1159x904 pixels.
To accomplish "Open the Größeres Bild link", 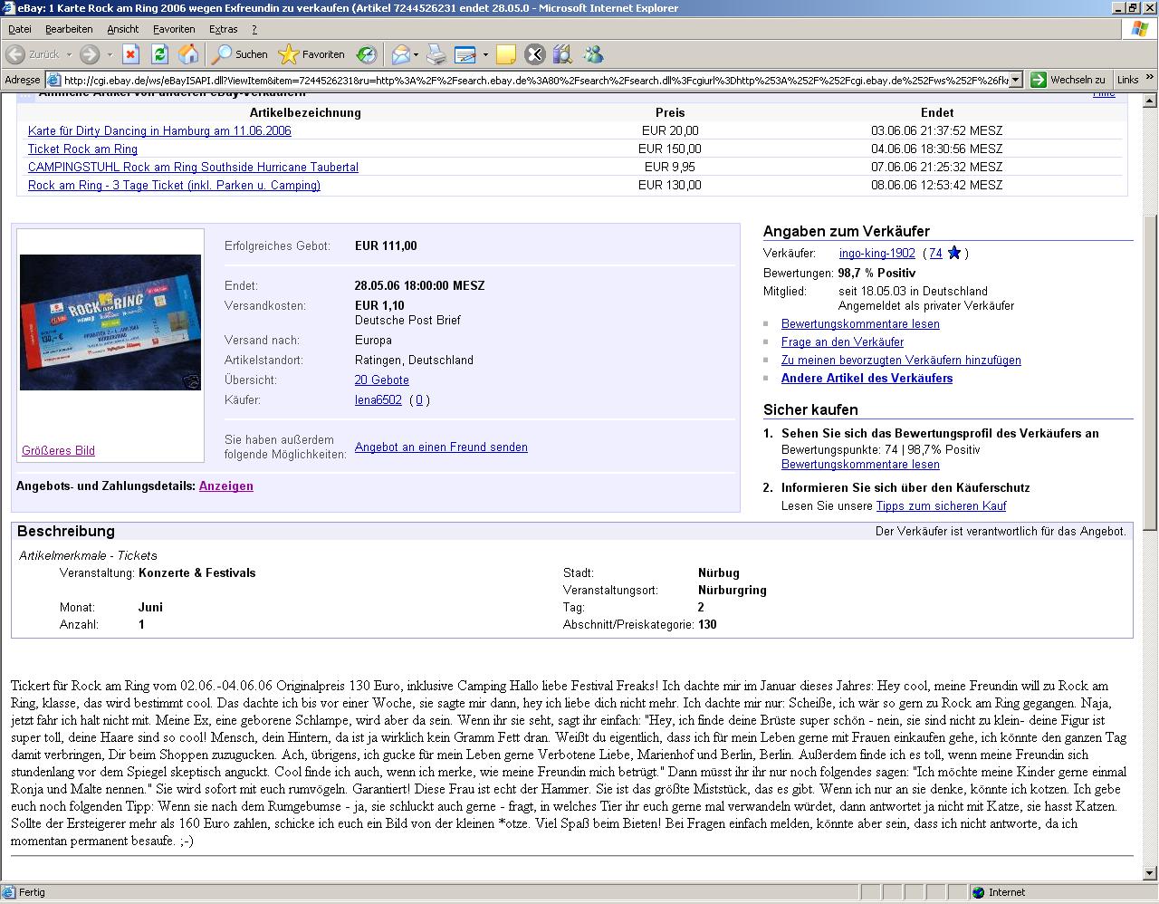I will (58, 451).
